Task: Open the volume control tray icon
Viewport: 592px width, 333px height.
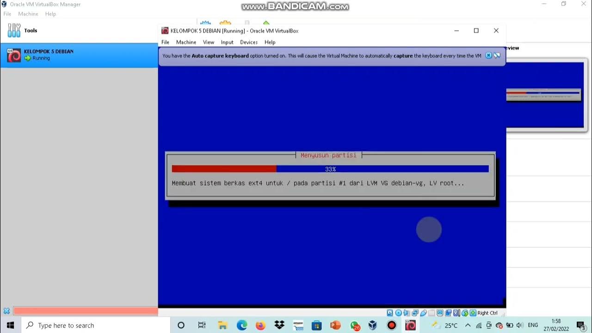Action: coord(519,326)
